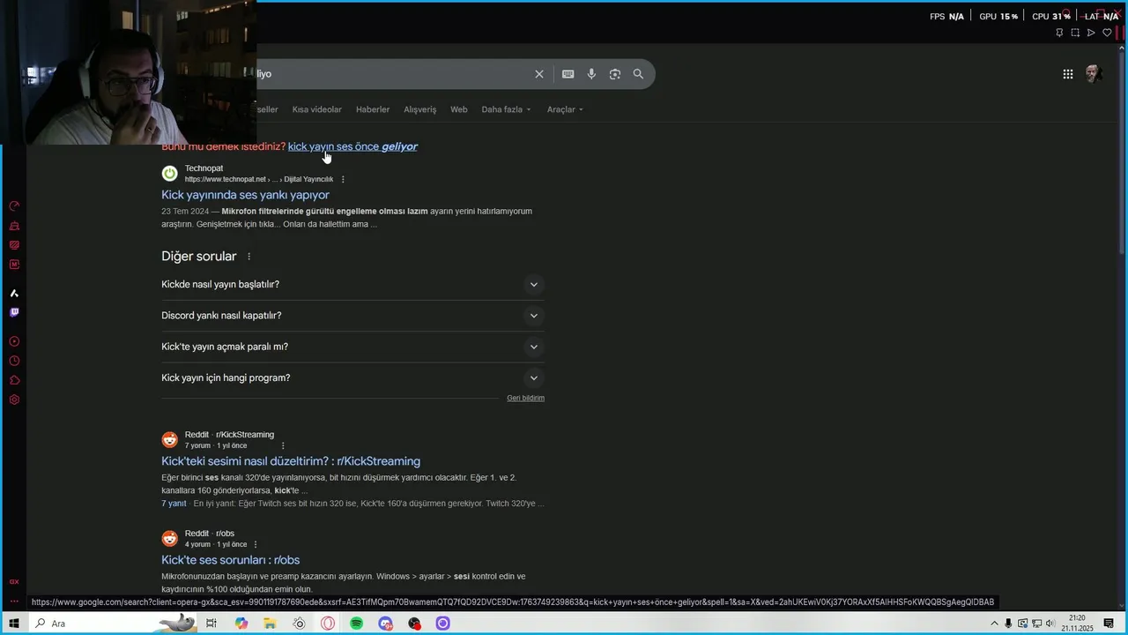This screenshot has width=1128, height=635.
Task: Open the sidebar history clock icon
Action: point(14,361)
